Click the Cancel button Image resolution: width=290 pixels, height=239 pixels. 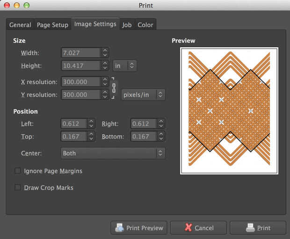pos(198,228)
